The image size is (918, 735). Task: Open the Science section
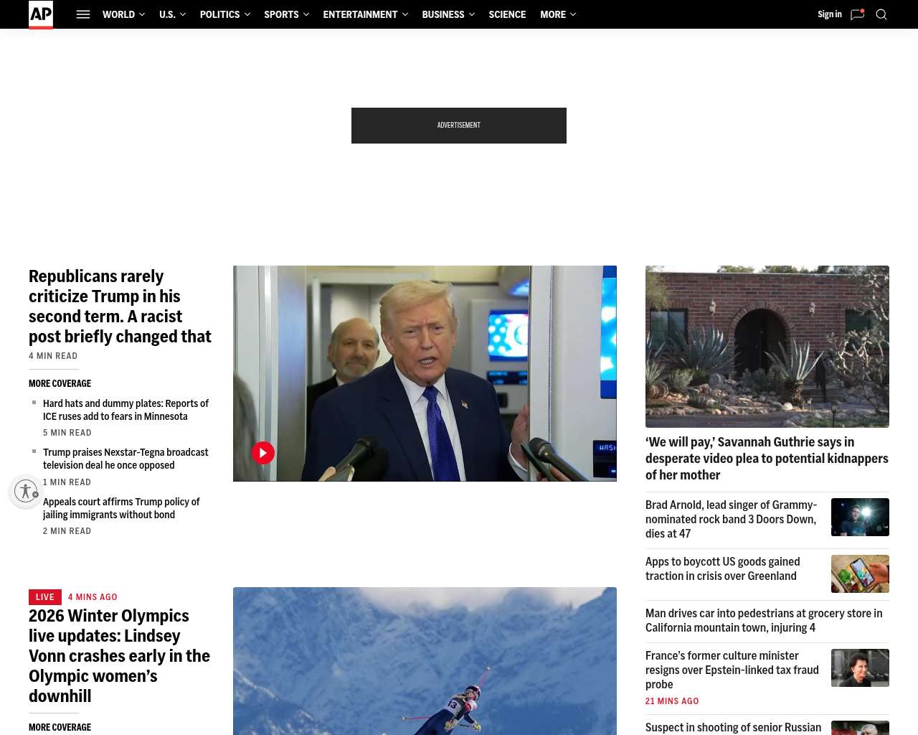507,14
